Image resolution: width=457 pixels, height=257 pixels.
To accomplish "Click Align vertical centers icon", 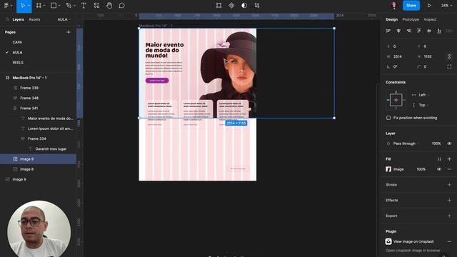I will tap(429, 31).
